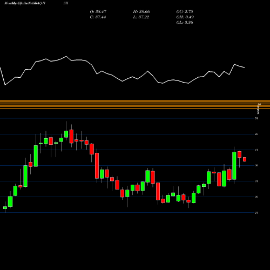Click the 'OH: 0.49' value

tap(185, 17)
